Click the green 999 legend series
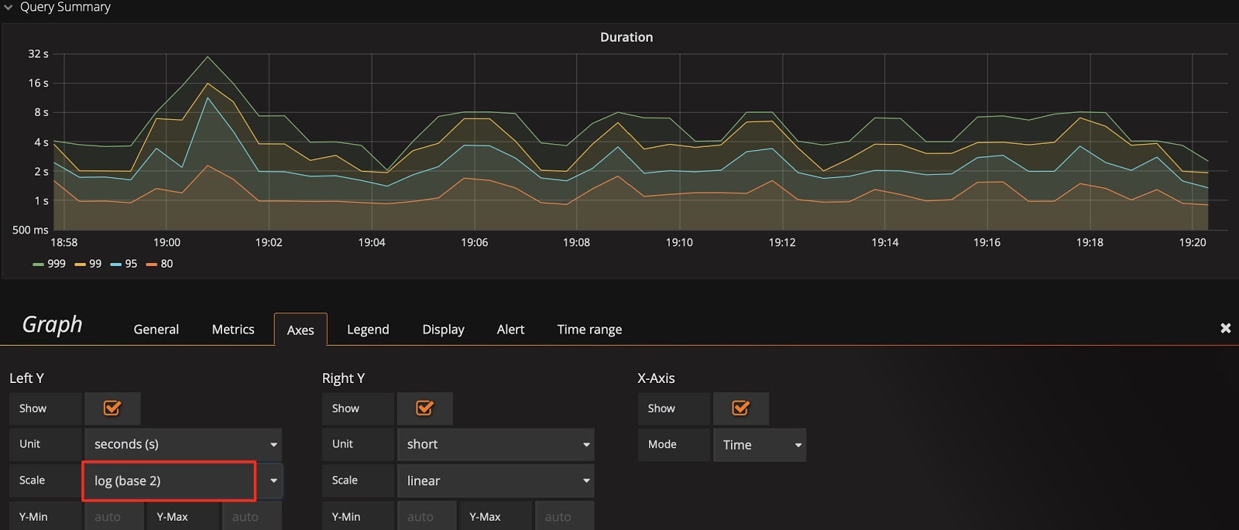Viewport: 1239px width, 530px height. point(56,264)
